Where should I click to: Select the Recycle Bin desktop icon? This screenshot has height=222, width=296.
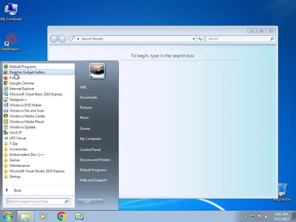[x=282, y=192]
